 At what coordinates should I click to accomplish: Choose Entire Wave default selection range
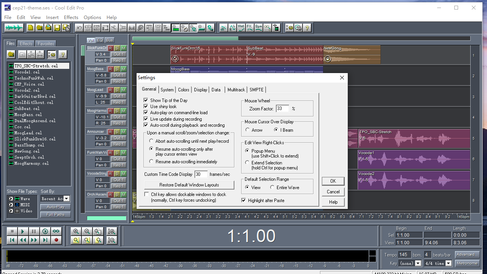[x=272, y=188]
